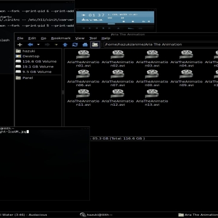Image resolution: width=218 pixels, height=218 pixels.
Task: Go forward with the greyed right arrow
Action: [47, 45]
